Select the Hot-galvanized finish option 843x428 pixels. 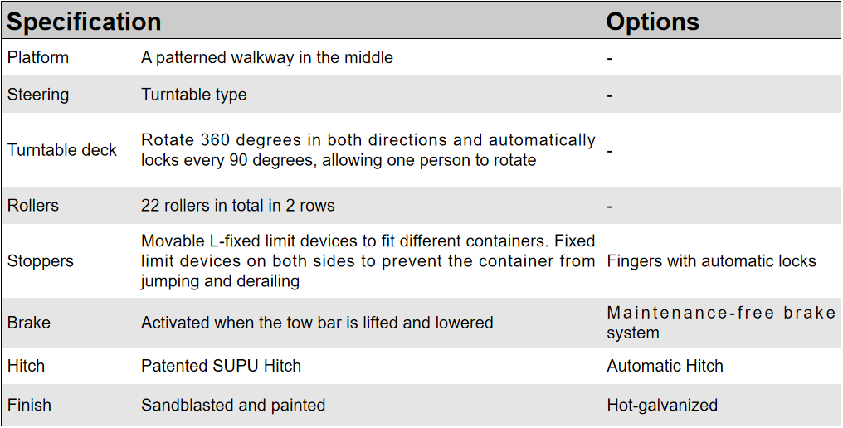pyautogui.click(x=662, y=406)
